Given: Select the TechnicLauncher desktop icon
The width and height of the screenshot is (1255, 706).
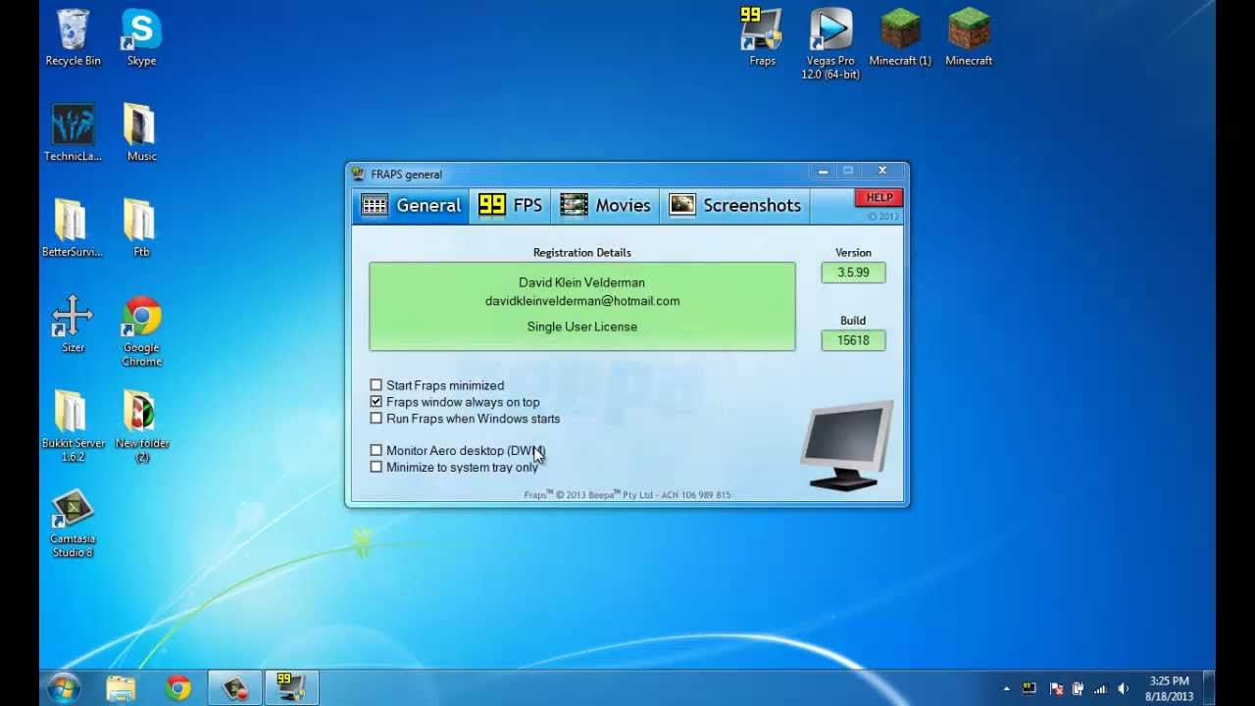Looking at the screenshot, I should (x=73, y=133).
